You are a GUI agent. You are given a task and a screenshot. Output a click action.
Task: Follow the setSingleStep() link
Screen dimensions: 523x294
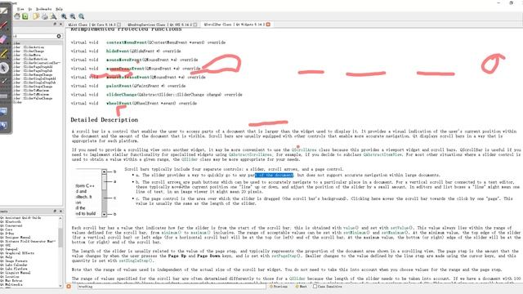tap(135, 261)
